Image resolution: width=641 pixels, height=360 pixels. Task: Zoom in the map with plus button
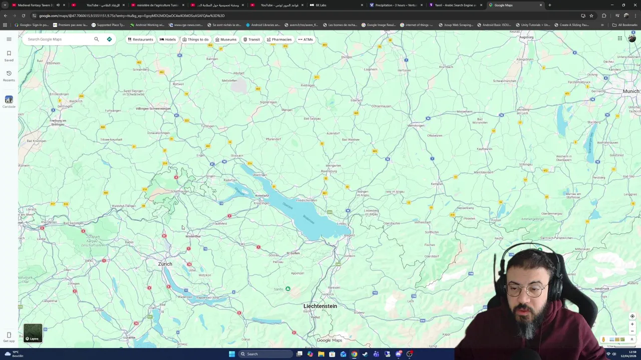(x=632, y=324)
